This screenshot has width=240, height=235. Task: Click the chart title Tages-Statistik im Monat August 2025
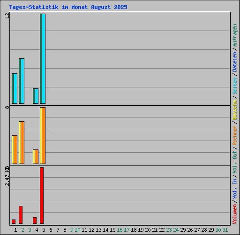pos(68,7)
